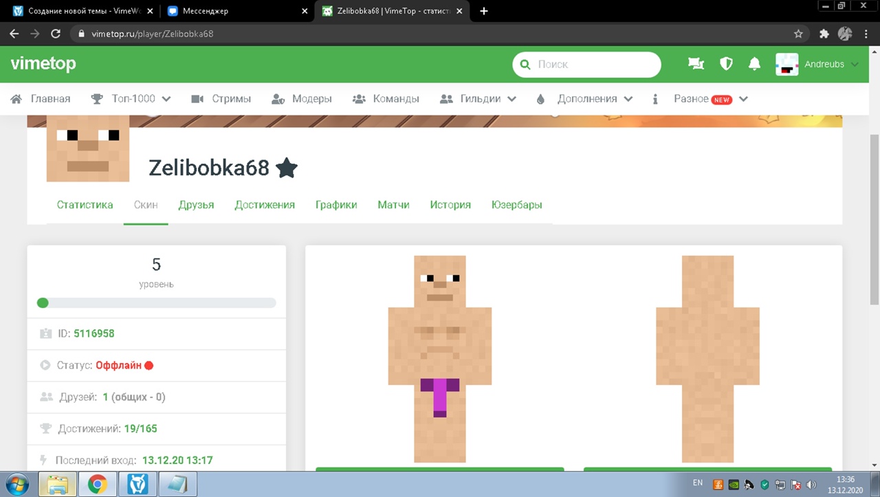
Task: Click the info icon beside Разное
Action: [x=656, y=99]
